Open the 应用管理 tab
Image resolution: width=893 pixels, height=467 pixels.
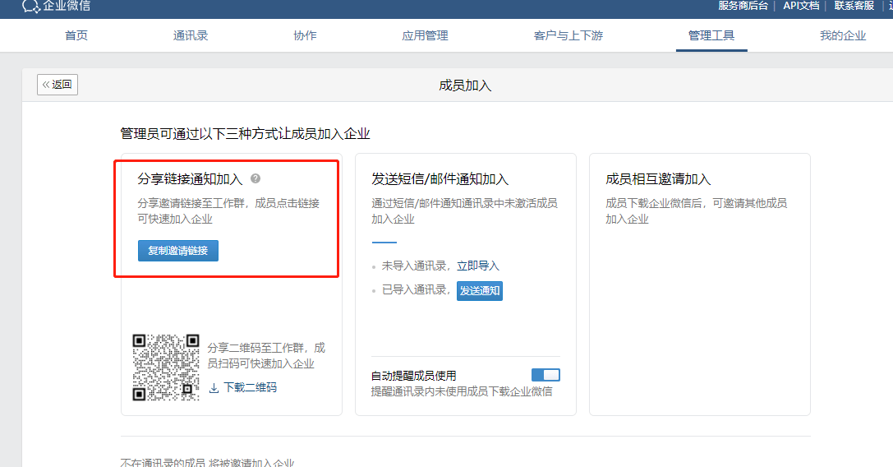pyautogui.click(x=425, y=35)
